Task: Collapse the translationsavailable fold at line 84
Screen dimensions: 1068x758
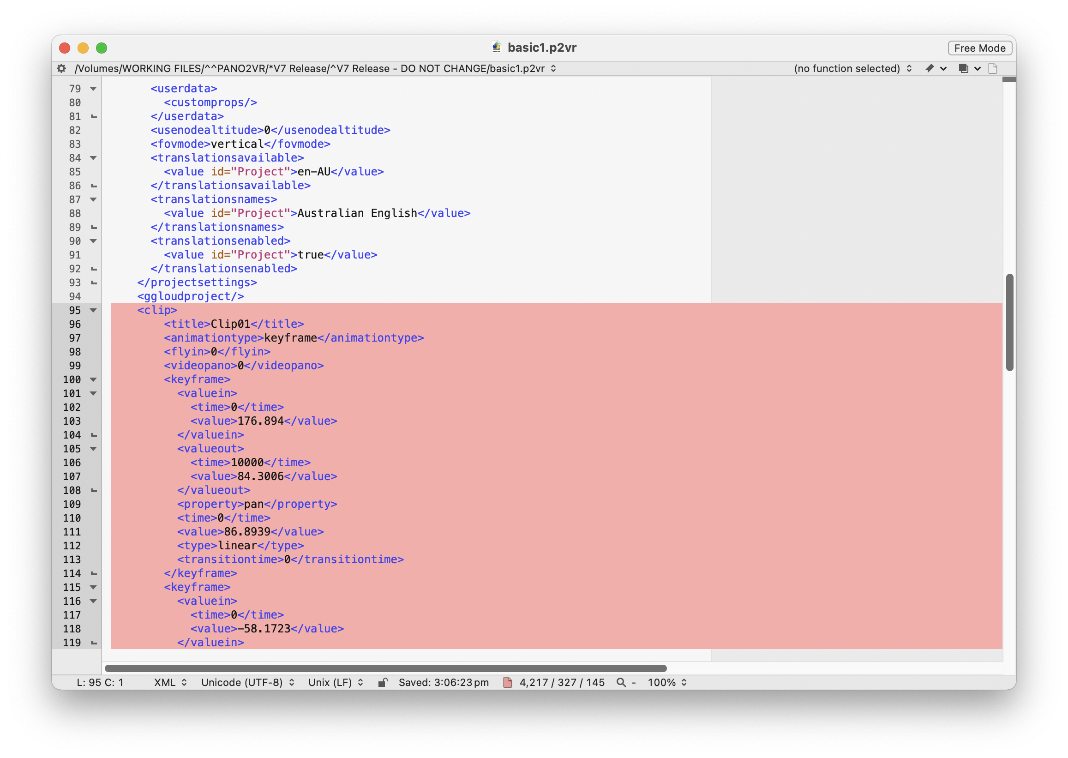Action: tap(93, 158)
